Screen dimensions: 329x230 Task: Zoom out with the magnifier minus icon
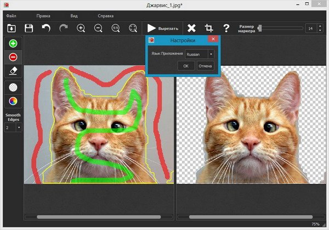(x=98, y=28)
